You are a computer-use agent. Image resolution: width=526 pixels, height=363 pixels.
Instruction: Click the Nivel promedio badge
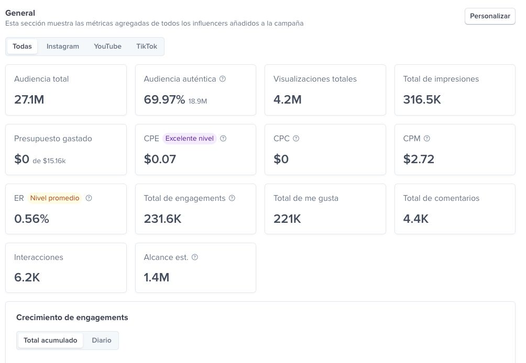coord(54,198)
